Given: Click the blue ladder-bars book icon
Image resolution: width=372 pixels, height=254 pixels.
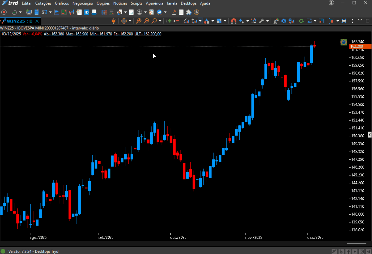Looking at the screenshot, I should point(56,12).
